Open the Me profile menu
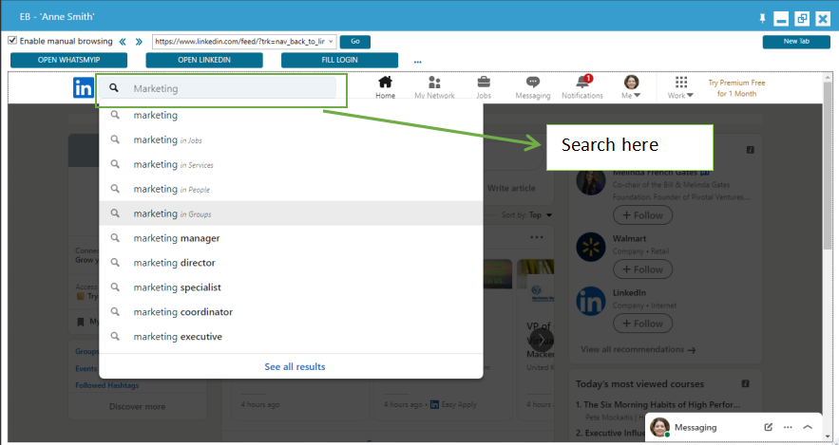The image size is (839, 445). (x=632, y=87)
